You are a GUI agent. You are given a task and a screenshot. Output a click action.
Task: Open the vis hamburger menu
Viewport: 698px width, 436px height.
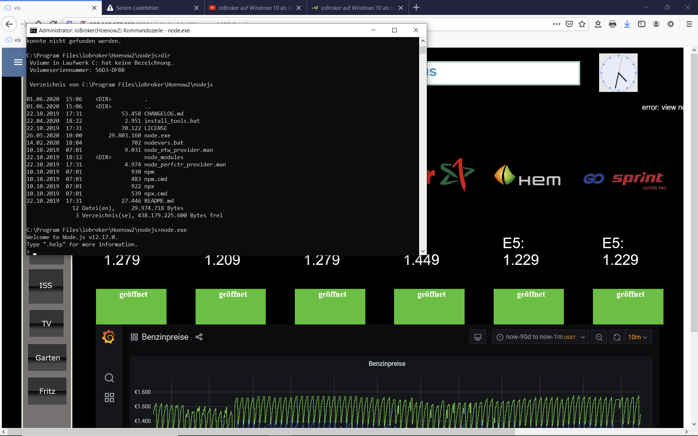coord(18,62)
